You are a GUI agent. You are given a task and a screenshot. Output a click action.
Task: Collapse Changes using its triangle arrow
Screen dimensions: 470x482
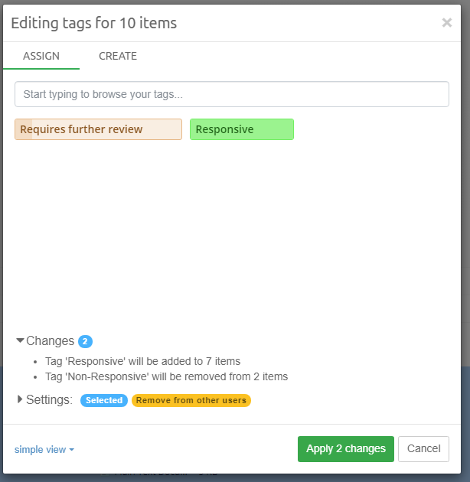click(x=20, y=340)
